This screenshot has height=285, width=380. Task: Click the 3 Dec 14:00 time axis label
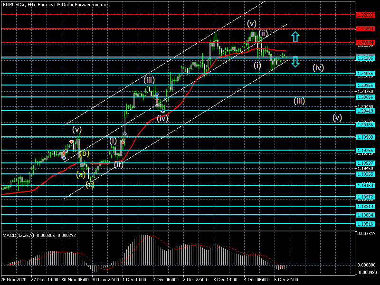(225, 280)
